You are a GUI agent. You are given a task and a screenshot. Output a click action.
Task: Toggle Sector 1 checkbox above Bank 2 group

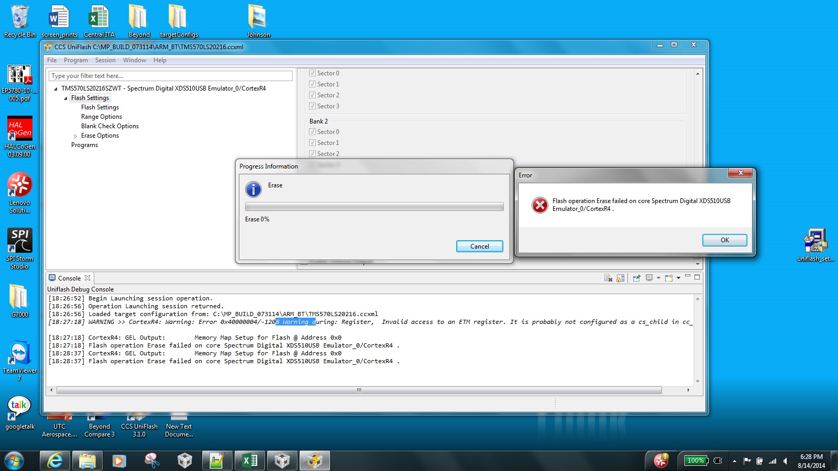312,84
